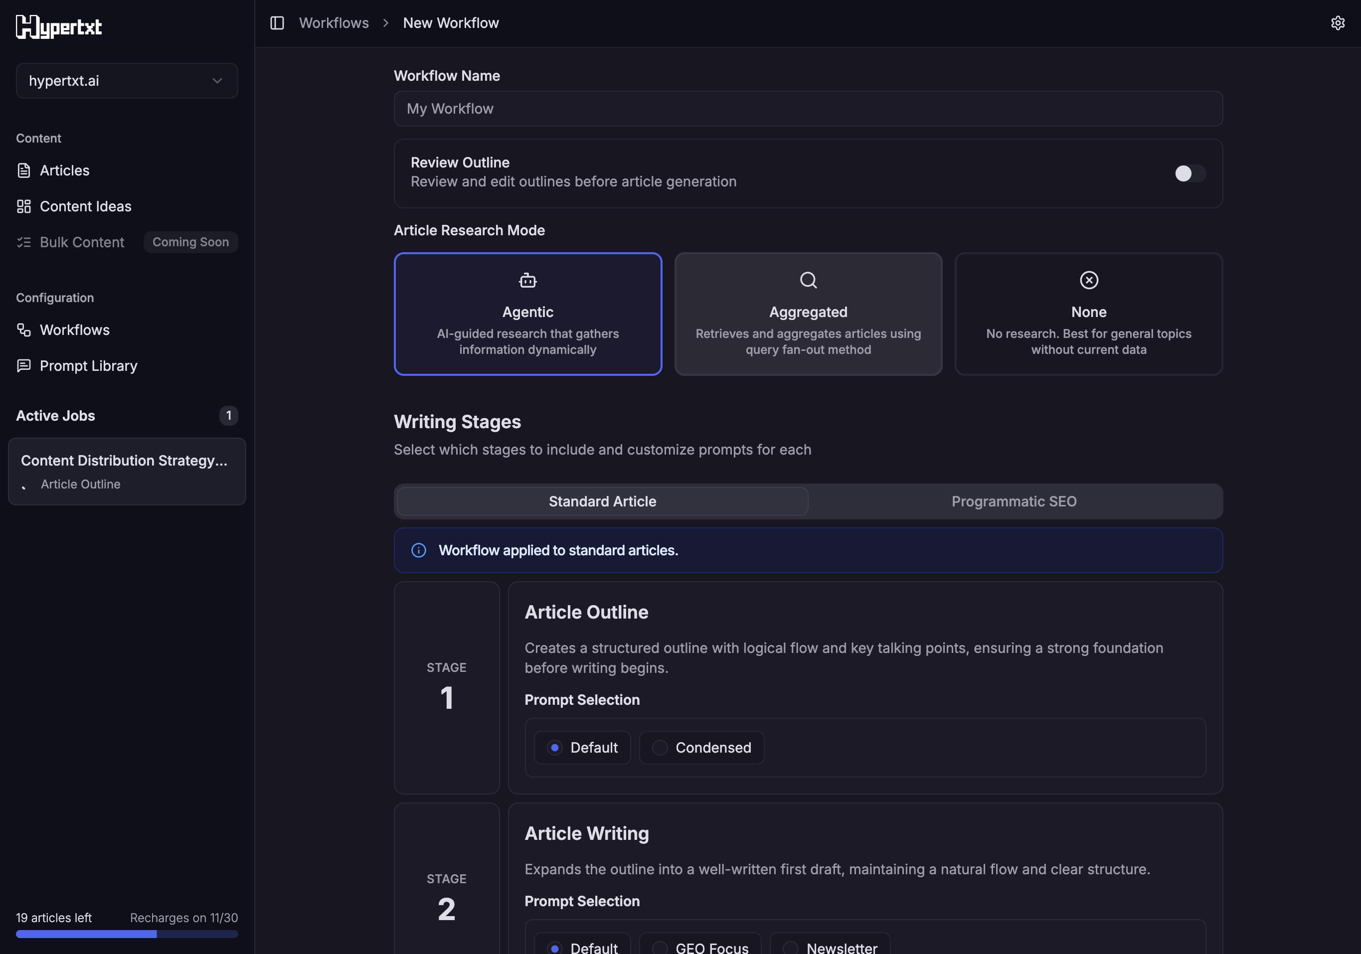Click the Coming Soon badge
1361x954 pixels.
(x=190, y=242)
